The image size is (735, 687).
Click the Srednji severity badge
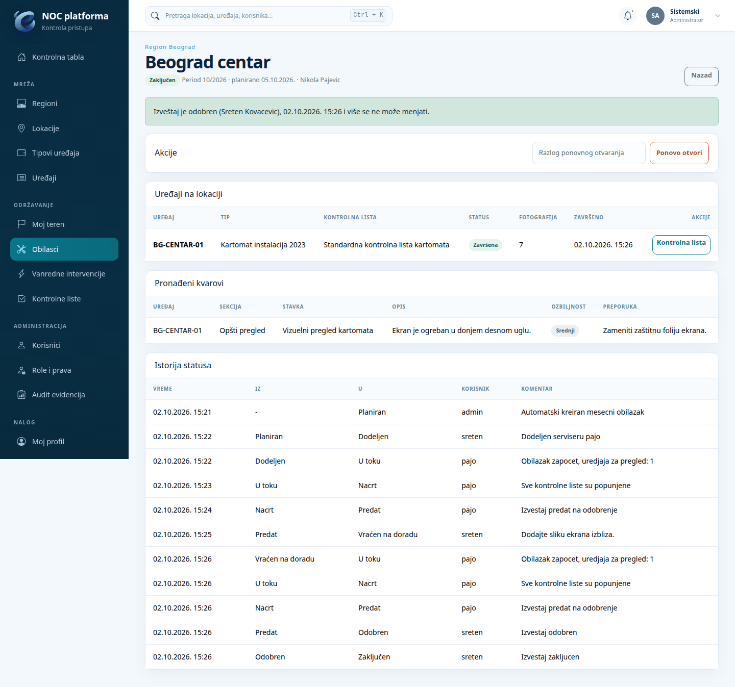click(565, 330)
